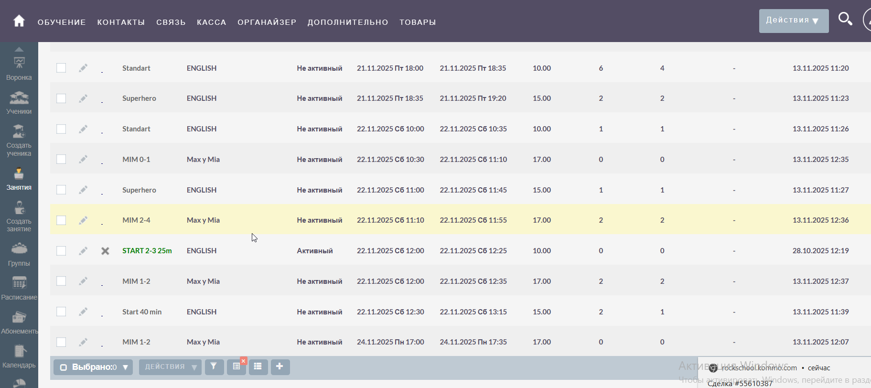Open Воронка in the sidebar
The image size is (871, 388).
coord(19,68)
